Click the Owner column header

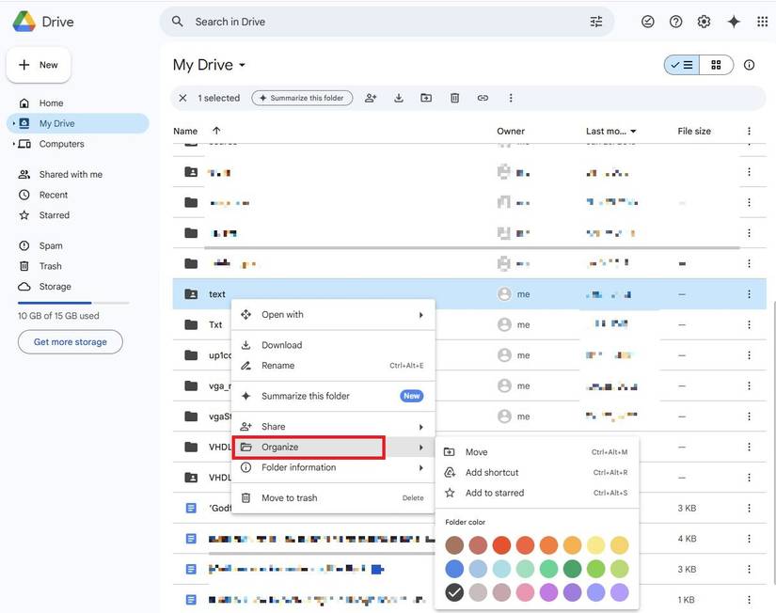click(x=511, y=131)
